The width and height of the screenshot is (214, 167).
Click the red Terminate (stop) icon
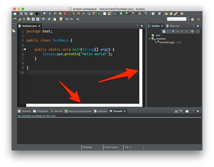tap(65, 14)
